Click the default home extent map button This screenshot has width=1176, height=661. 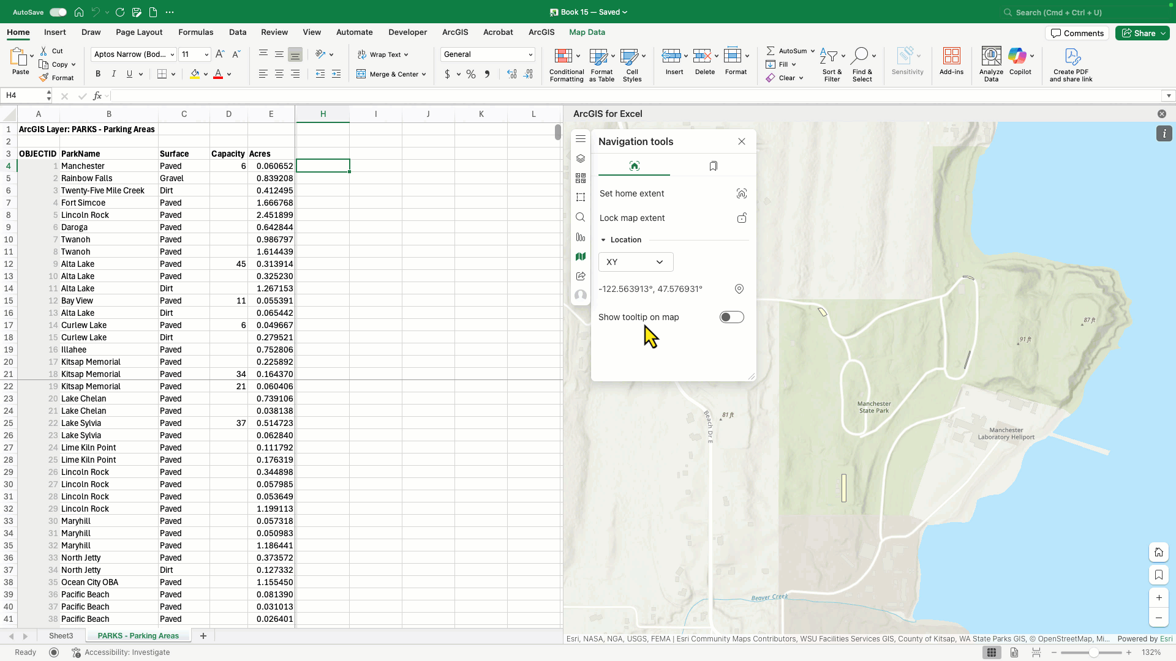coord(1158,552)
